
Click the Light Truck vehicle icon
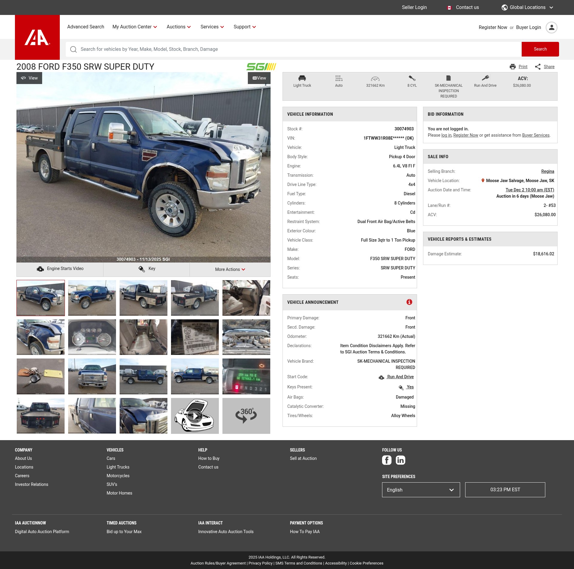[x=302, y=78]
